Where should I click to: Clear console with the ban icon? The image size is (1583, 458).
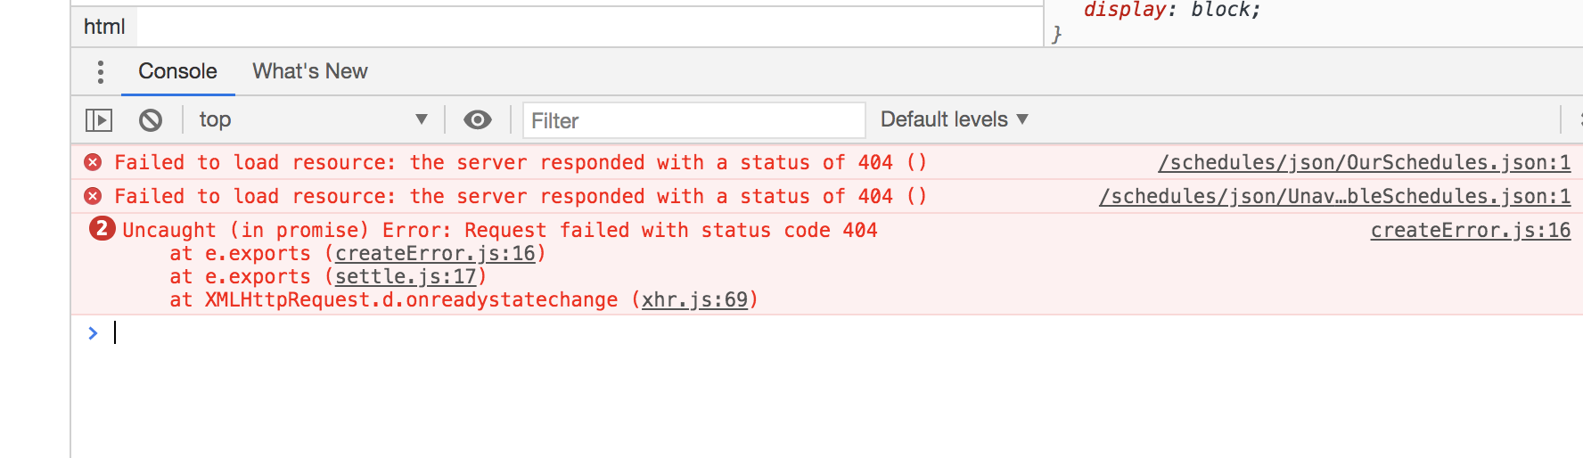(151, 119)
